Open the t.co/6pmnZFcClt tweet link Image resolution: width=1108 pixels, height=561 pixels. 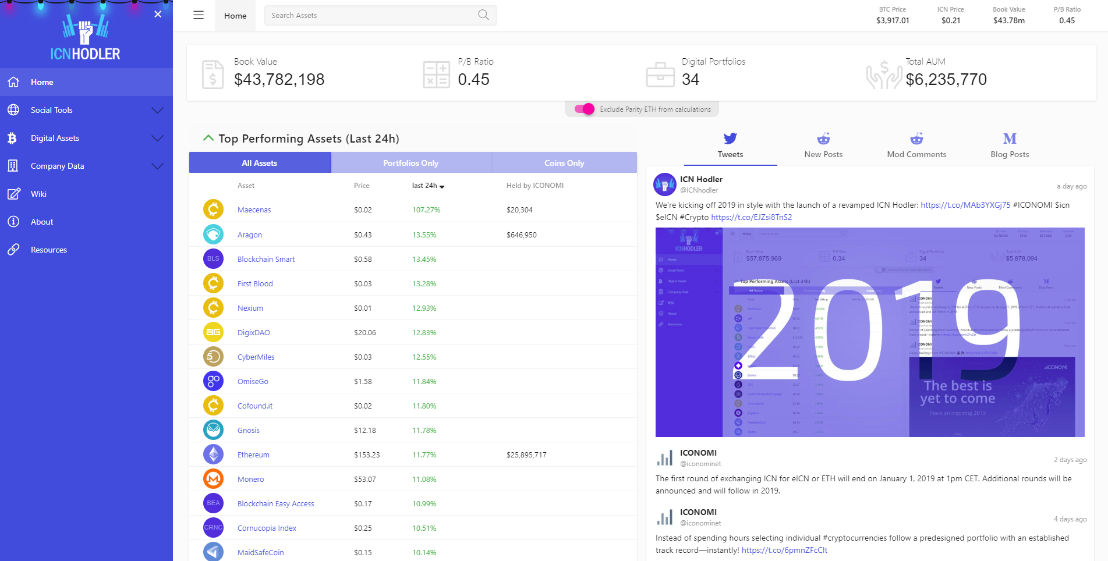click(x=784, y=550)
